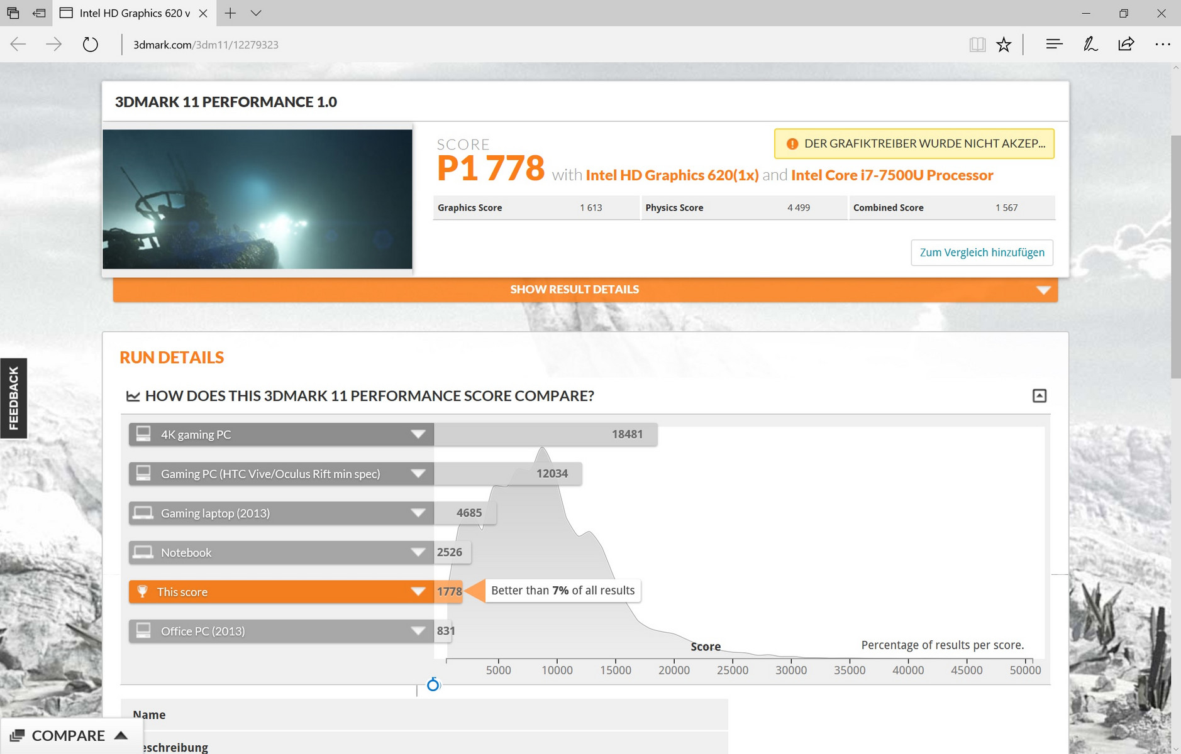Click the driver not accepted warning banner

point(914,143)
